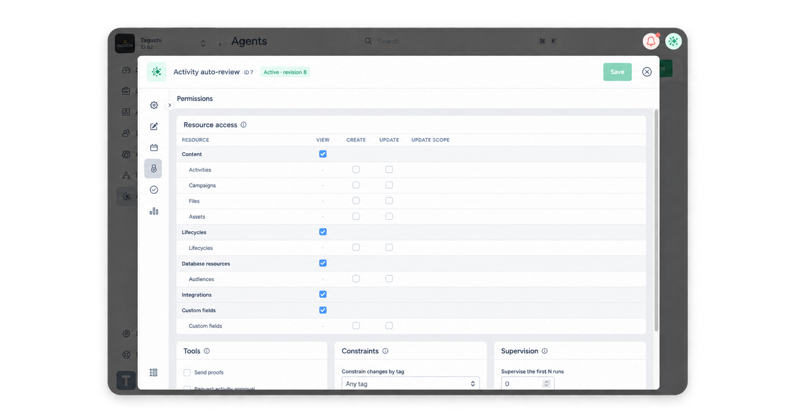
Task: Open the Taguchi organization switcher
Action: coord(203,44)
